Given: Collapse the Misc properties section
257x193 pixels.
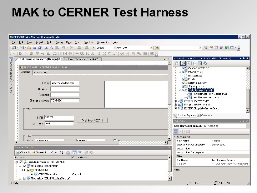Looking at the screenshot, I should coord(175,156).
